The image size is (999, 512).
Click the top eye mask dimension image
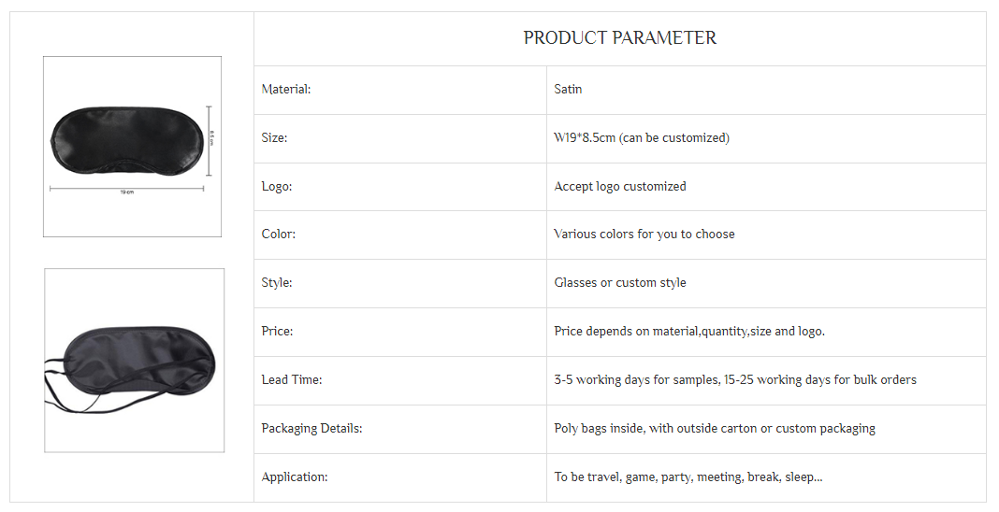point(132,146)
